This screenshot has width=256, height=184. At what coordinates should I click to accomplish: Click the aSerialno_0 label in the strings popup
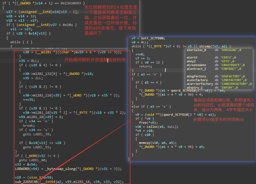tap(196, 50)
